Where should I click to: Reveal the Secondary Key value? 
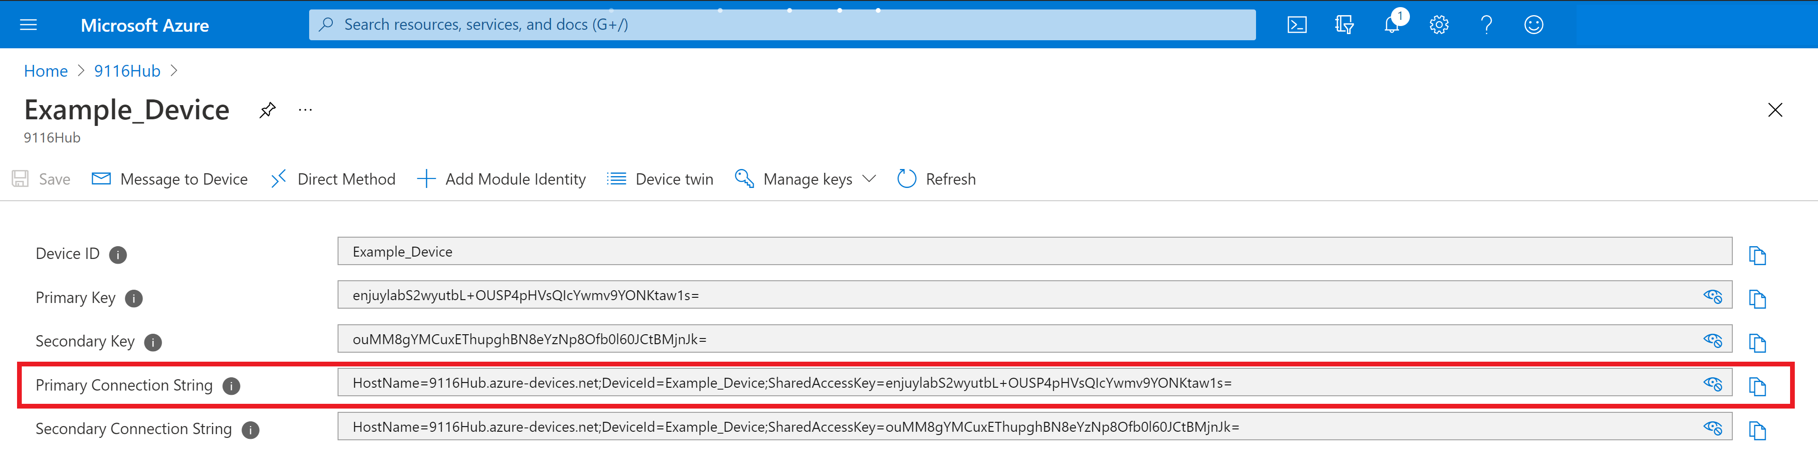click(1713, 342)
